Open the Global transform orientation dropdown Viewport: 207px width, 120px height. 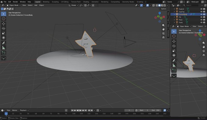pyautogui.click(x=73, y=5)
